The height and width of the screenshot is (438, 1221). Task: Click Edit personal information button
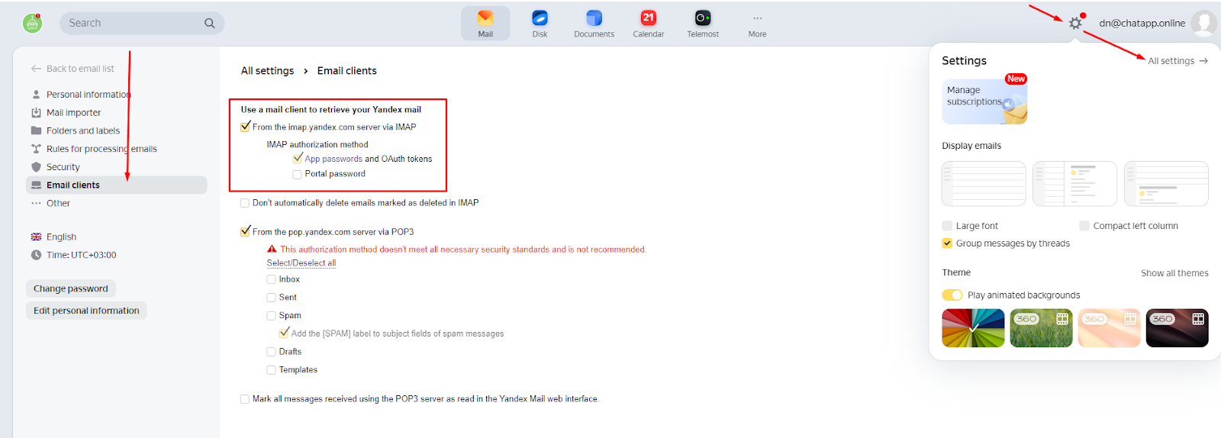pos(86,311)
